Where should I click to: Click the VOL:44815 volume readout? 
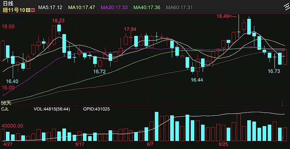coord(52,109)
